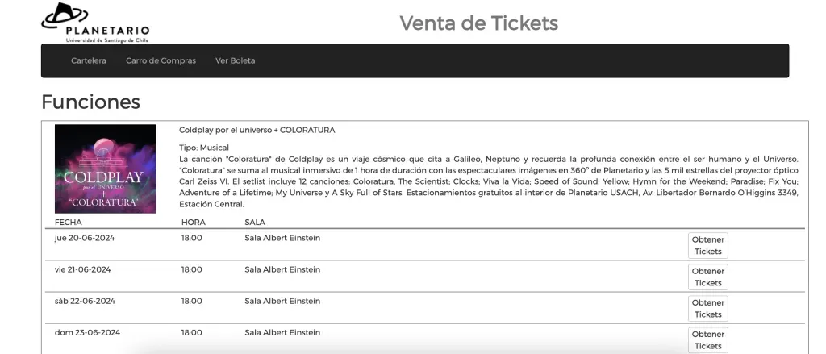Go to Carro de Compras
Screen dimensions: 826x354
click(161, 60)
